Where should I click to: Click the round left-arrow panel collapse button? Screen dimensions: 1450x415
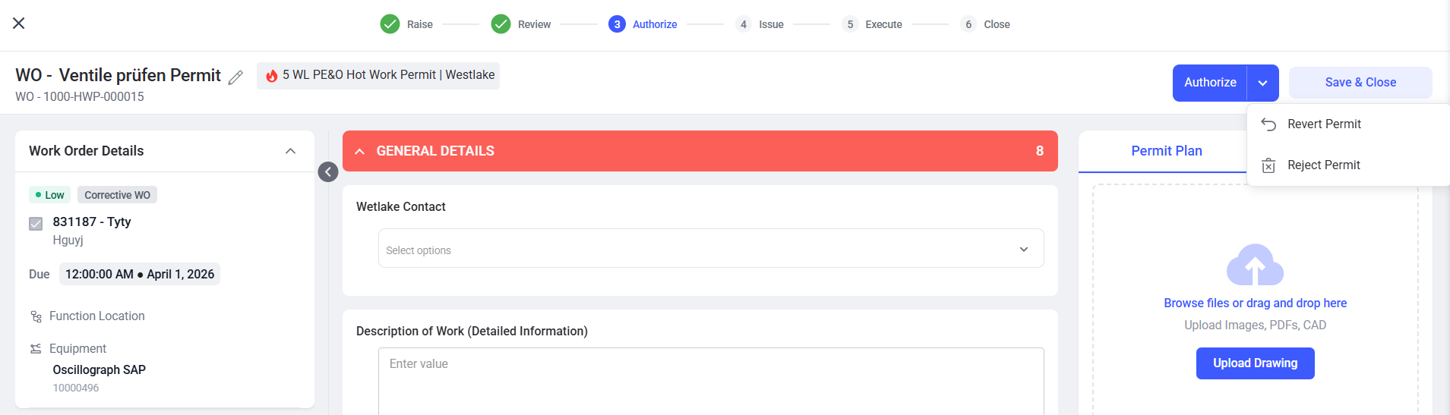point(328,172)
